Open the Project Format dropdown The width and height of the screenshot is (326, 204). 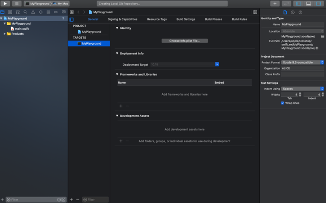(303, 62)
